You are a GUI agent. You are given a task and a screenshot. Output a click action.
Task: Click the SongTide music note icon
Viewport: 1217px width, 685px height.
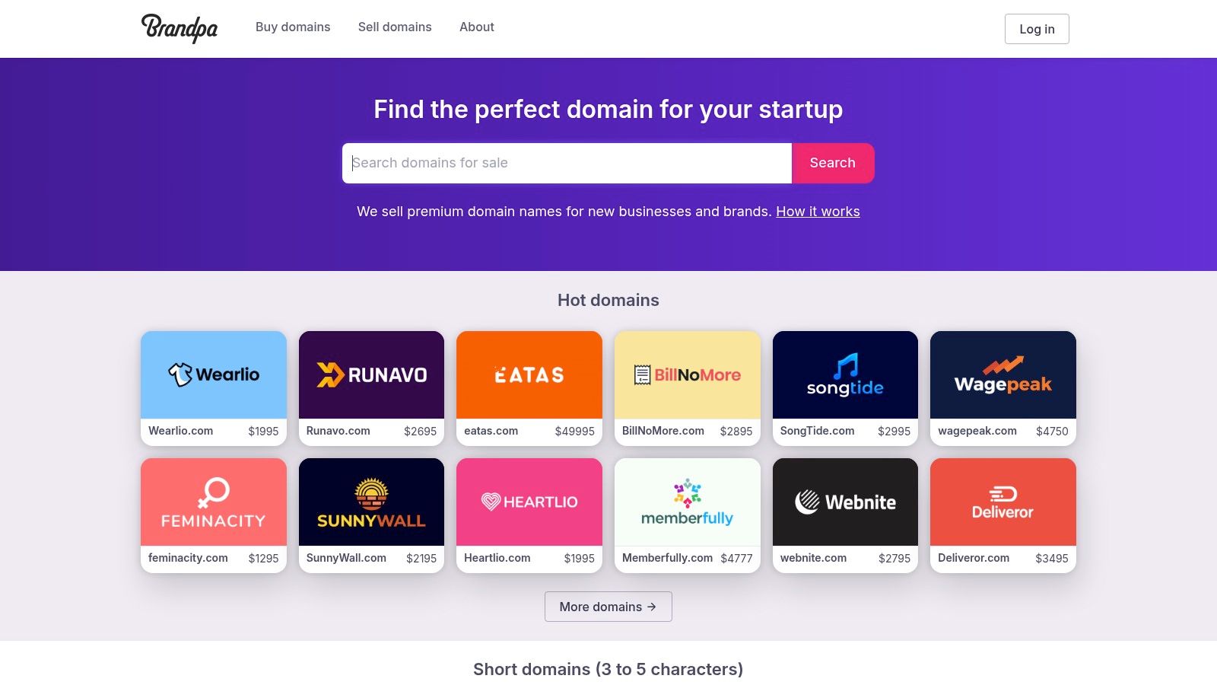(845, 365)
